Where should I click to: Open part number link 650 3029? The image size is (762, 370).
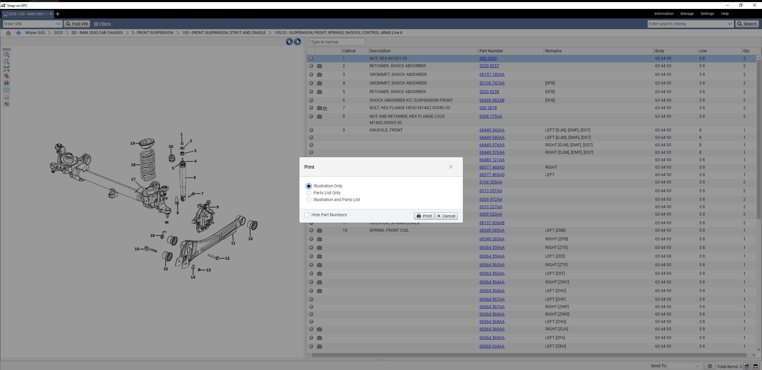click(x=488, y=59)
